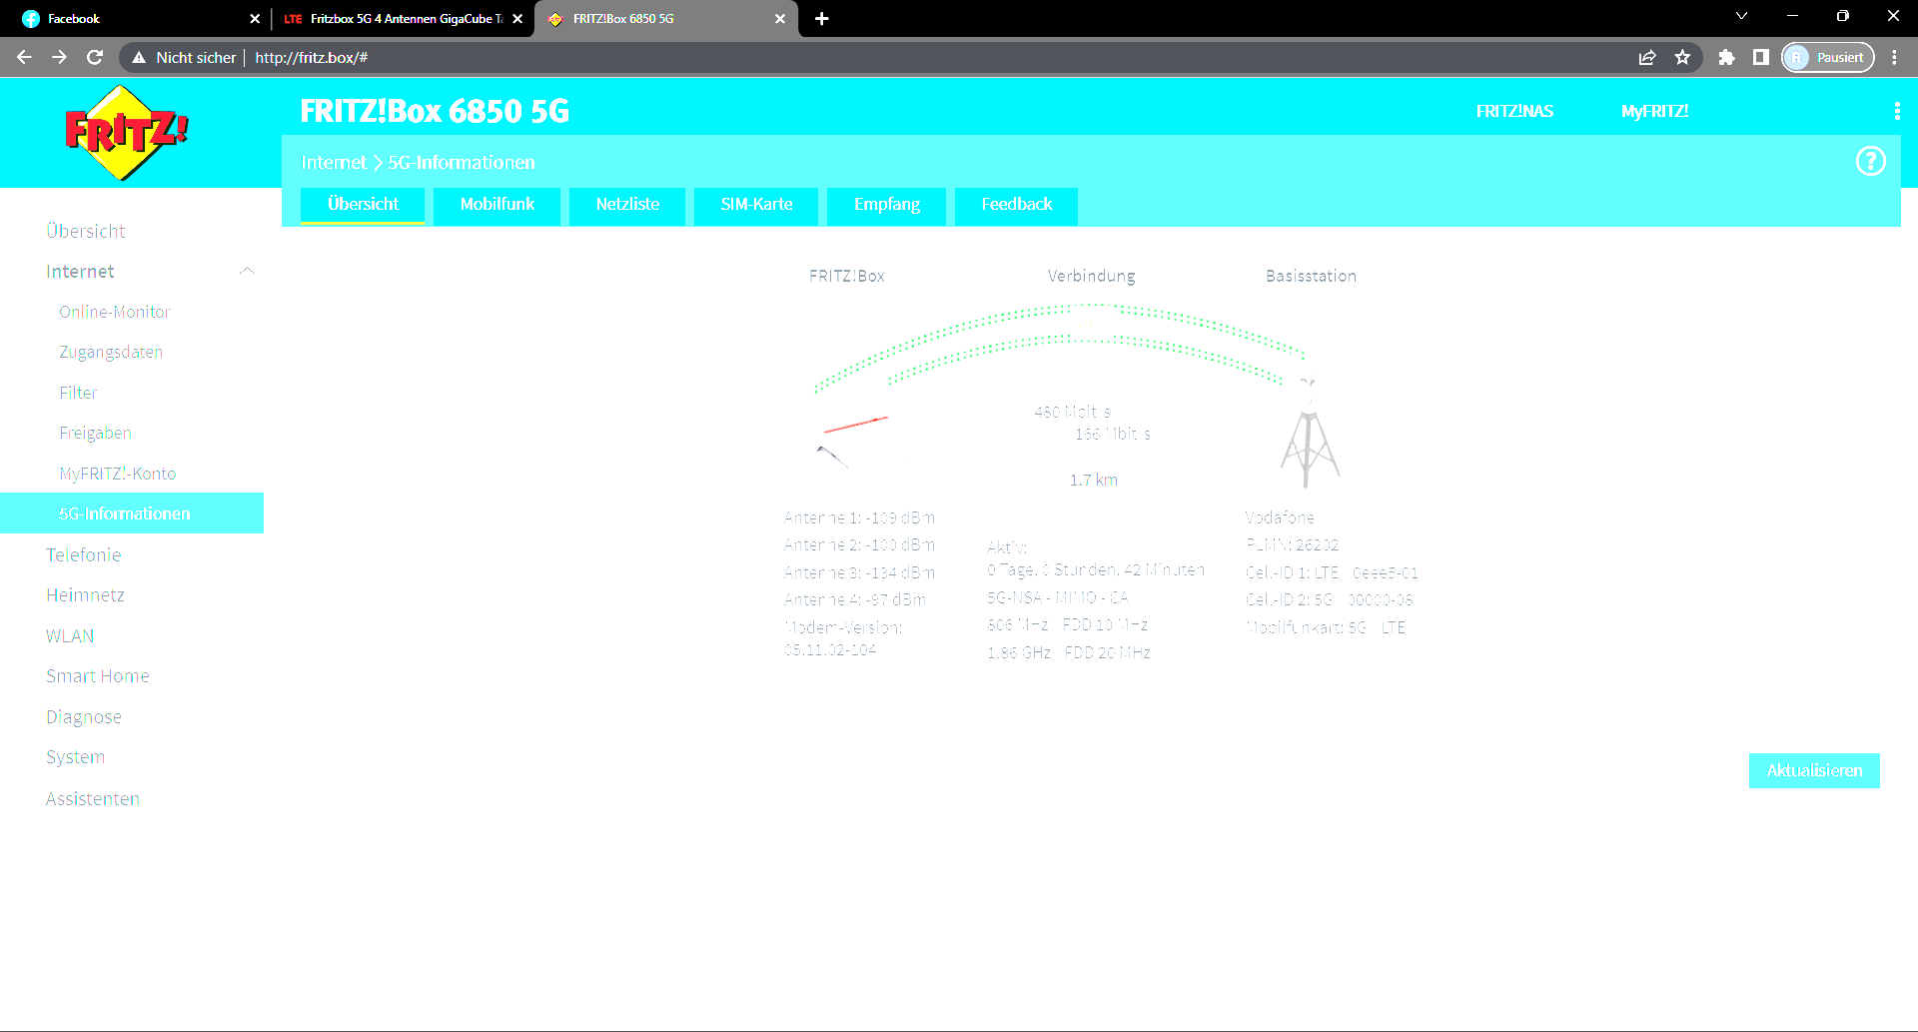Open the Pausiert profile button
Viewport: 1918px width, 1032px height.
[x=1827, y=57]
